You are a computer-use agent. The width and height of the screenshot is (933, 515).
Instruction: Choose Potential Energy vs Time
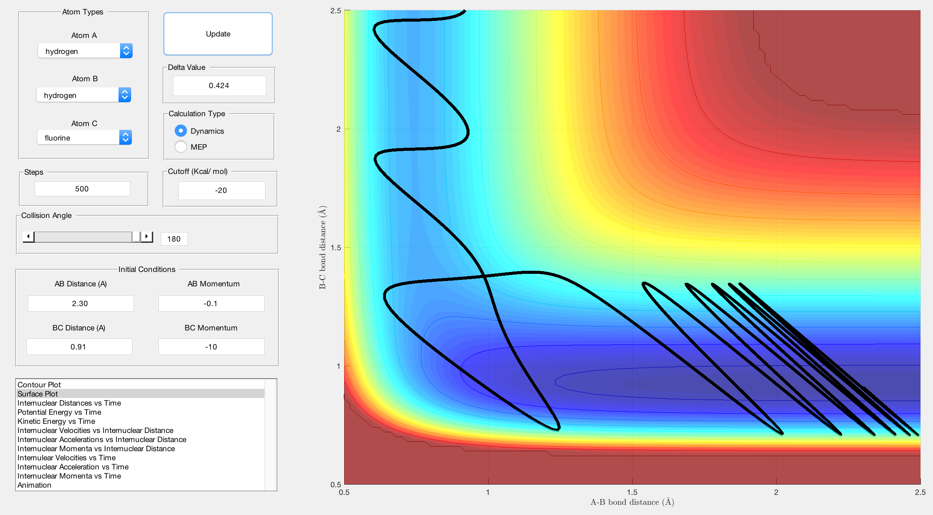coord(59,412)
